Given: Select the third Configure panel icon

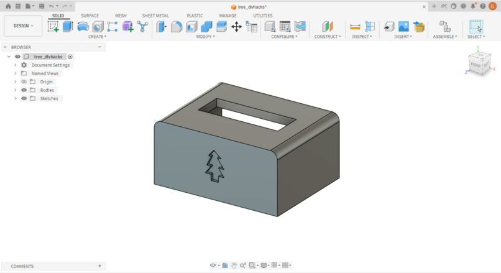Looking at the screenshot, I should (300, 27).
